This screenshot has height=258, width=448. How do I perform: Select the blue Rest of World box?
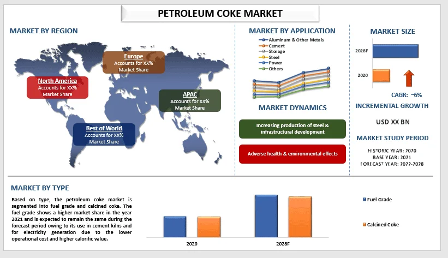click(x=104, y=135)
